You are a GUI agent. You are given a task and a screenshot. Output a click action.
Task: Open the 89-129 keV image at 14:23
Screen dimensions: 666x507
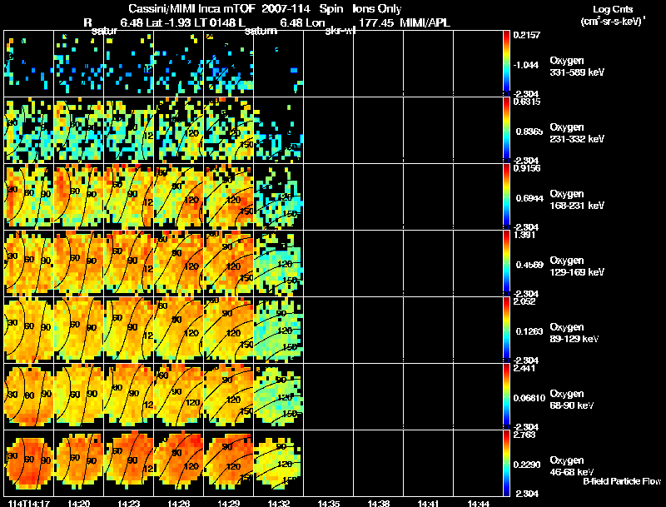coord(128,331)
